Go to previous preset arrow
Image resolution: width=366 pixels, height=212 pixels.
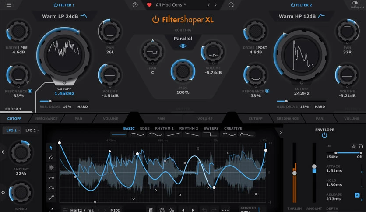pos(209,5)
